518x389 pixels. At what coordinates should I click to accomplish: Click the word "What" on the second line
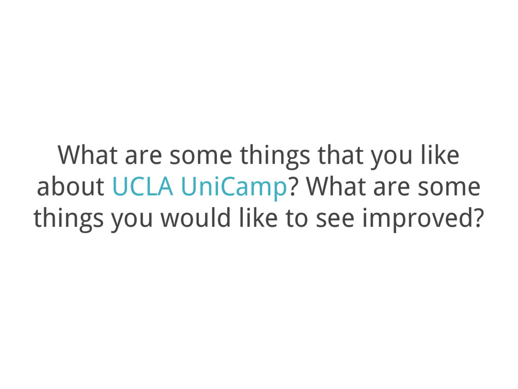(x=335, y=188)
